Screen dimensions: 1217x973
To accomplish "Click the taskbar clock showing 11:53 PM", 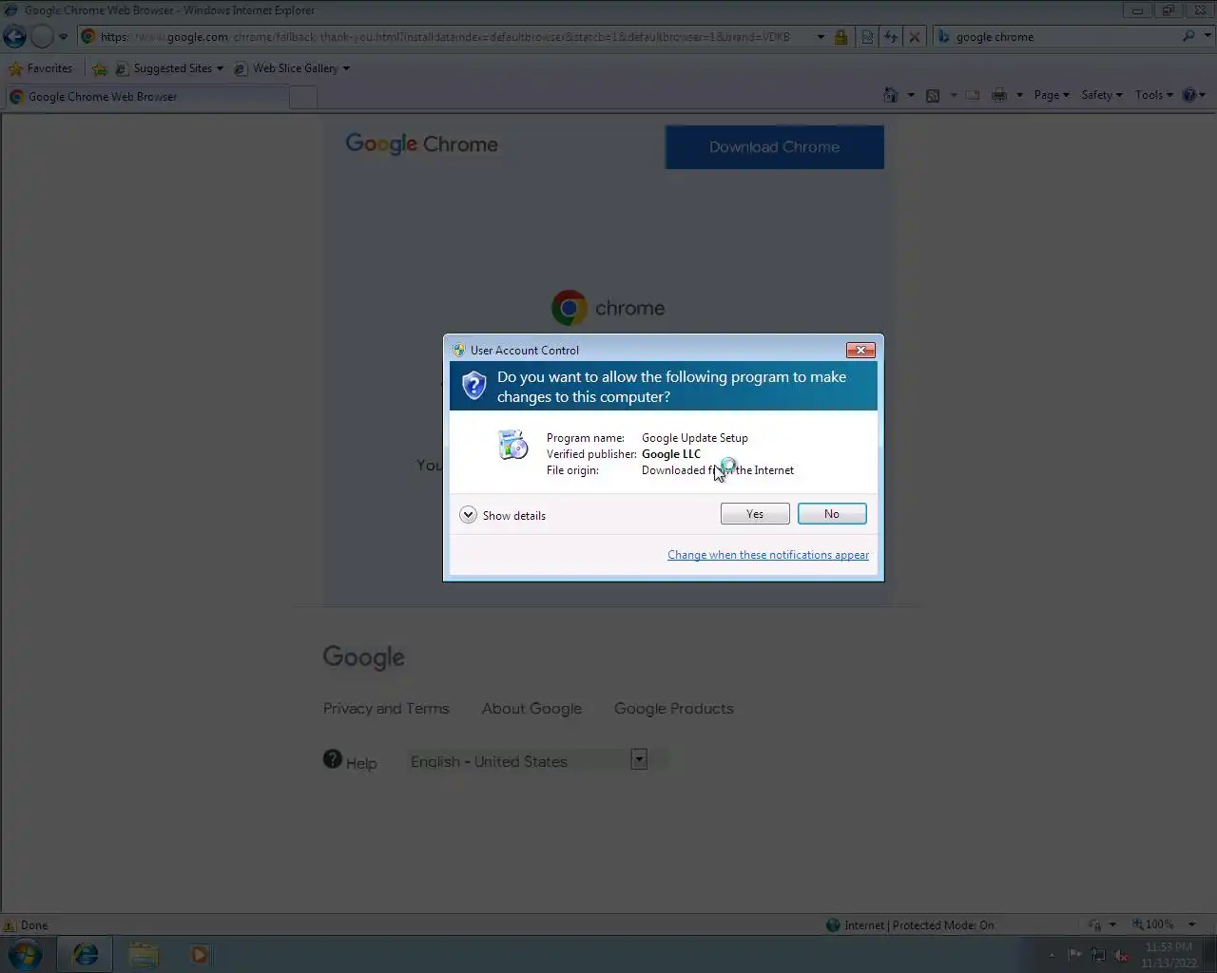I will click(x=1169, y=955).
